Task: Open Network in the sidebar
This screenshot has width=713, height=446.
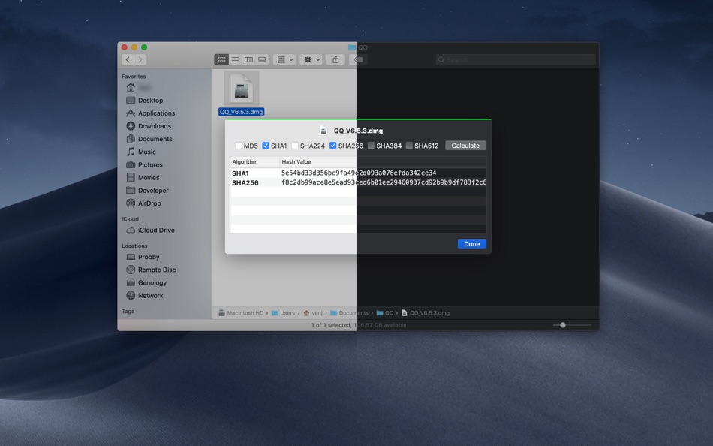Action: (145, 295)
